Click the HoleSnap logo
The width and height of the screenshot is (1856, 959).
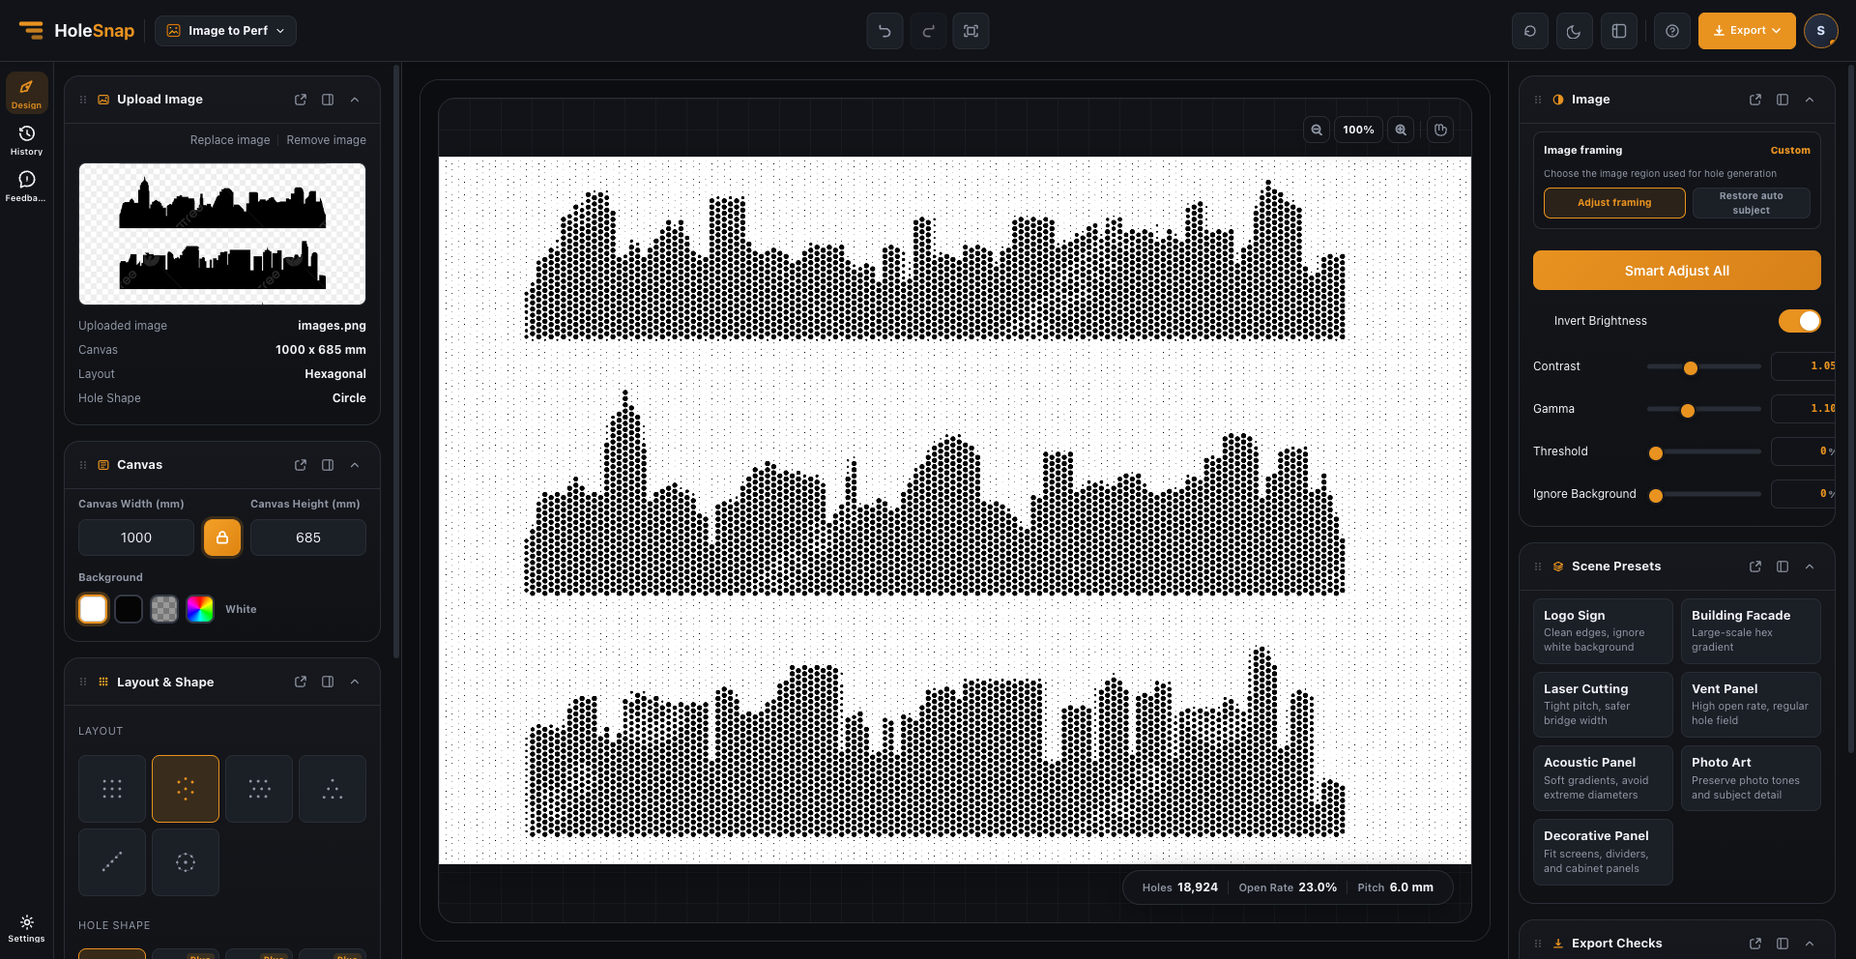(77, 31)
